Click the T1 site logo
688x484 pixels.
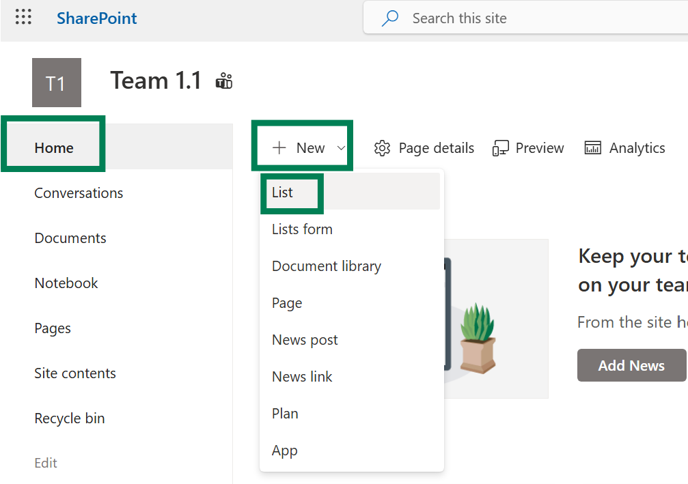coord(57,83)
